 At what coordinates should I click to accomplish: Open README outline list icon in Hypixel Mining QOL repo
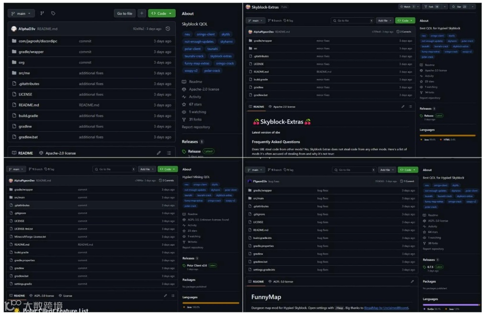click(173, 295)
